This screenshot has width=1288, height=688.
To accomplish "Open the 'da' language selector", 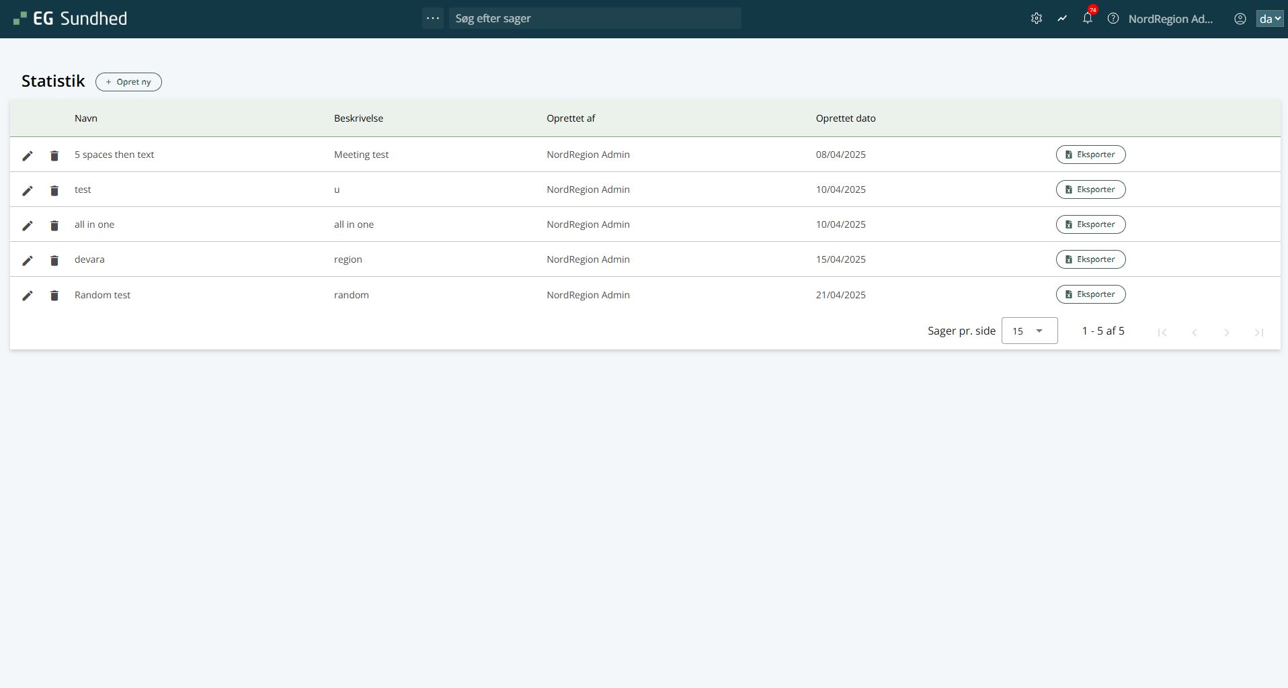I will (x=1269, y=19).
